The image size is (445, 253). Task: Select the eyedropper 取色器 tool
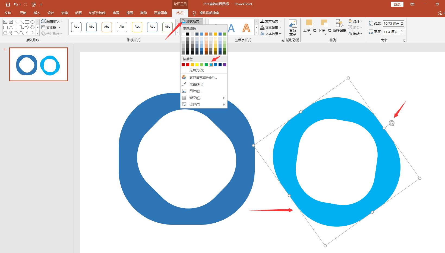pos(196,84)
